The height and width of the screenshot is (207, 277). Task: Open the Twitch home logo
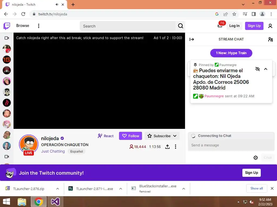tap(7, 26)
